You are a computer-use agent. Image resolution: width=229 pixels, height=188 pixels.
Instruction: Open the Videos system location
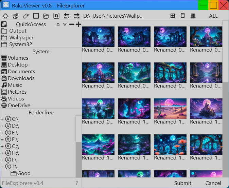tap(13, 99)
